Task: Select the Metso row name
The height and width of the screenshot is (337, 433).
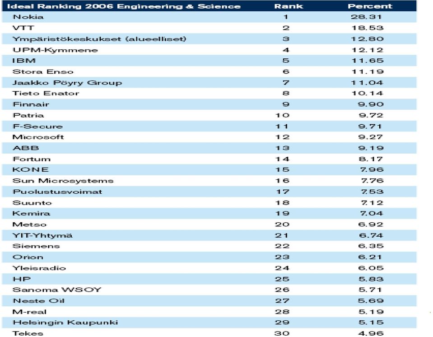Action: pos(29,225)
